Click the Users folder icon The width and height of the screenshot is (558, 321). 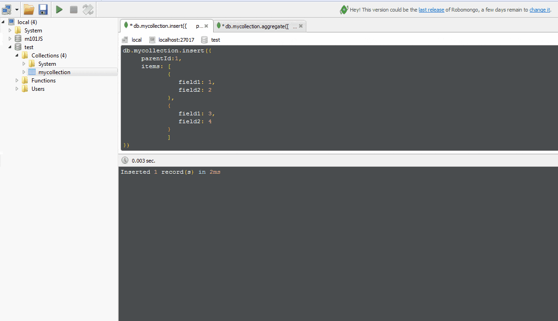point(25,88)
